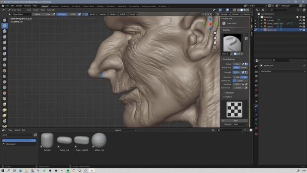Viewport: 307px width, 173px height.
Task: Switch to the UV Editing workspace tab
Action: point(76,6)
